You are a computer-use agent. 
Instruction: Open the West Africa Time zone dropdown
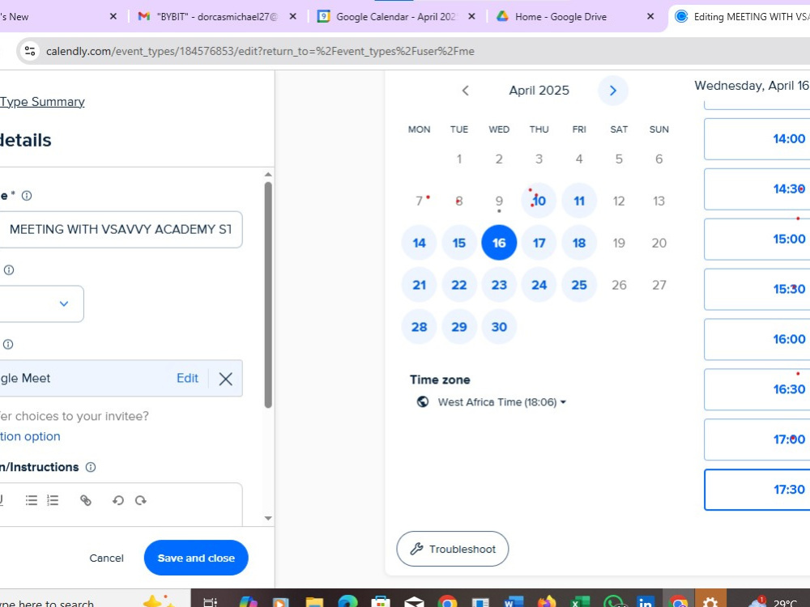click(x=501, y=402)
